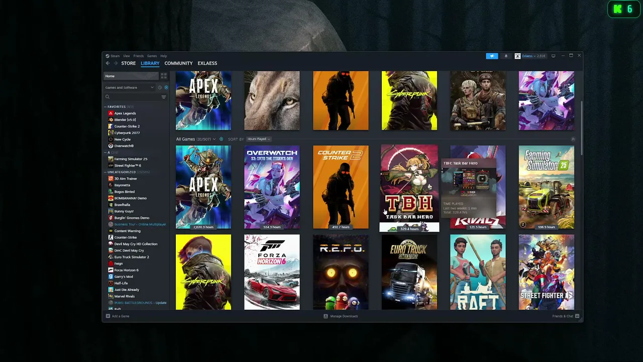Open the View menu
Screen dimensions: 643x362
click(127, 56)
